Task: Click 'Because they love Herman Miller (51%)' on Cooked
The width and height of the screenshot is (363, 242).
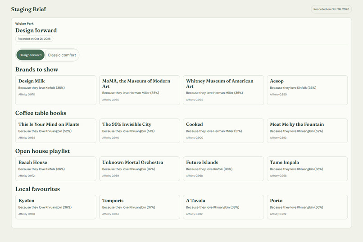Action: pyautogui.click(x=214, y=131)
